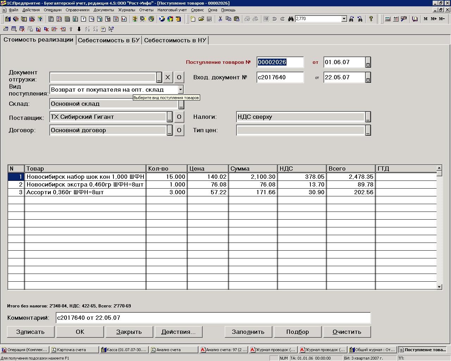Open the calculator icon in toolbar

point(388,19)
